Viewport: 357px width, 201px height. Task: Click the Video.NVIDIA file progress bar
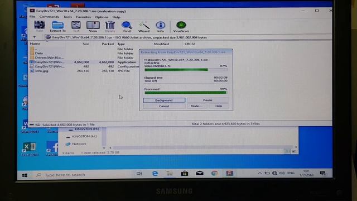186,70
